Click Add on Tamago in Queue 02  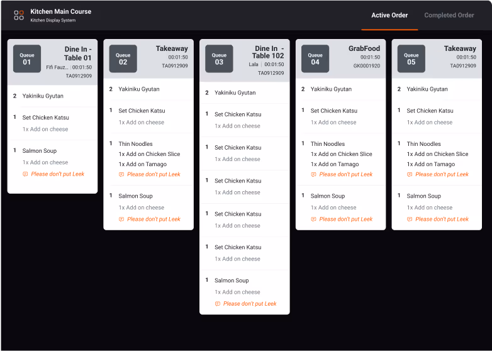[x=142, y=164]
